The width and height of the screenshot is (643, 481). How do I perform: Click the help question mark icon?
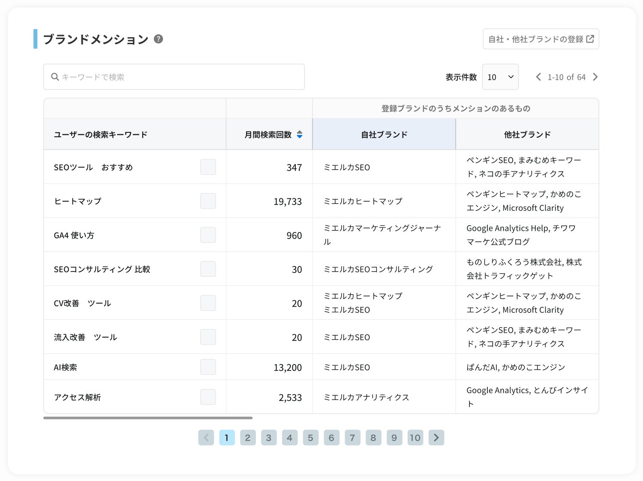(158, 39)
